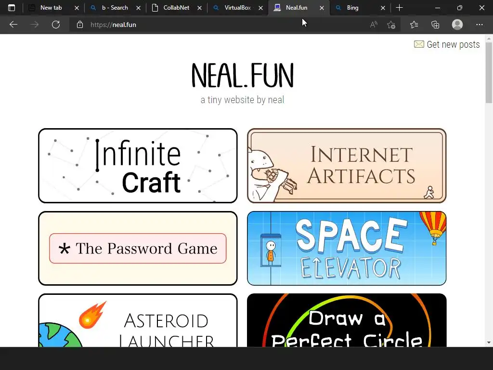Go back with the back arrow
493x370 pixels.
pyautogui.click(x=13, y=25)
